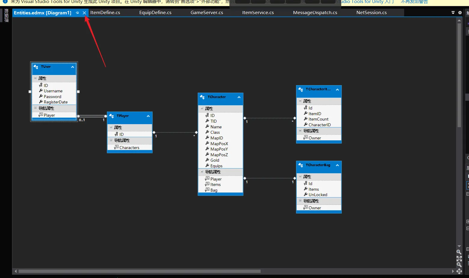Collapse the 导航属性 section in TCharacter
469x278 pixels.
coord(202,172)
